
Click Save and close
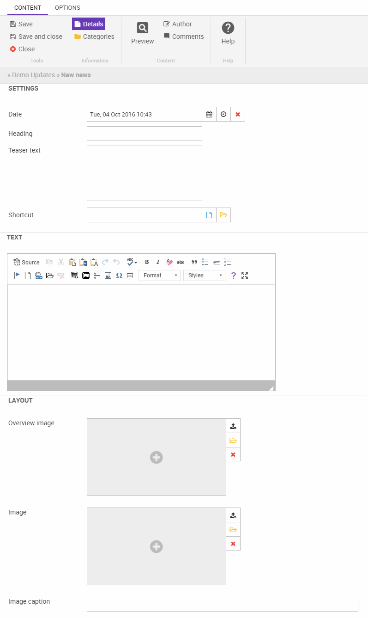[36, 37]
